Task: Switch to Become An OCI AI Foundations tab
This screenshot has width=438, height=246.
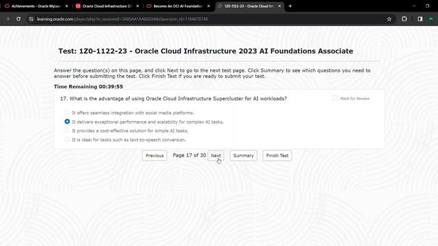Action: click(x=178, y=6)
